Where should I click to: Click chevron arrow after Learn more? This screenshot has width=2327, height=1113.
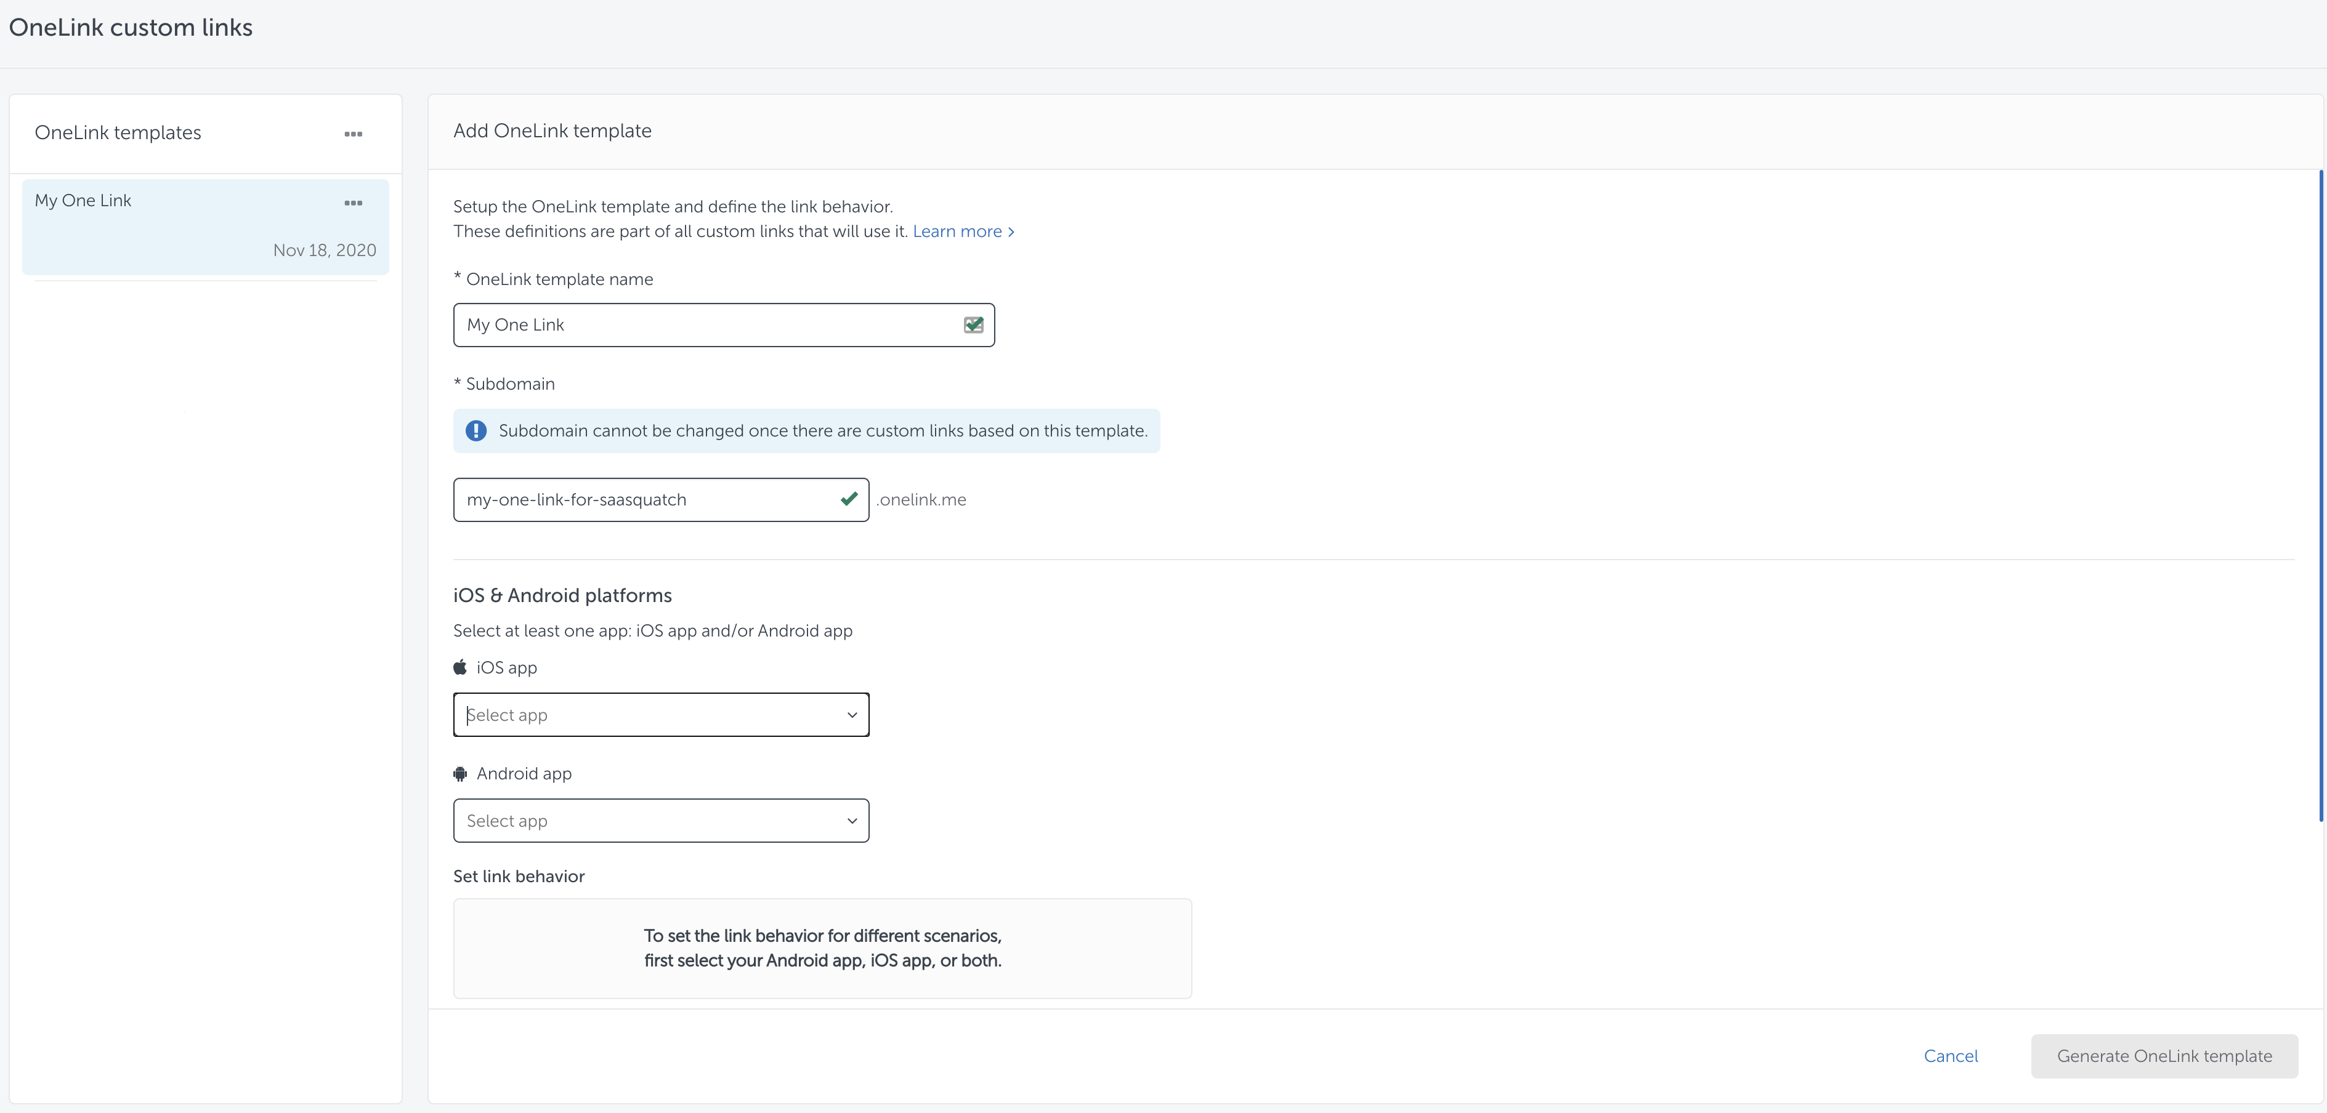click(x=1011, y=232)
